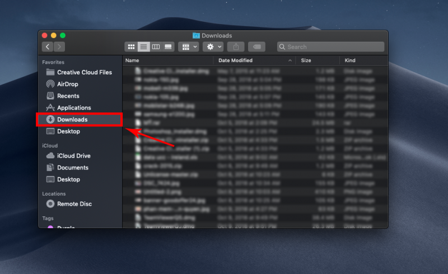Go forward with the right arrow button
Viewport: 448px width, 274px height.
pyautogui.click(x=59, y=47)
